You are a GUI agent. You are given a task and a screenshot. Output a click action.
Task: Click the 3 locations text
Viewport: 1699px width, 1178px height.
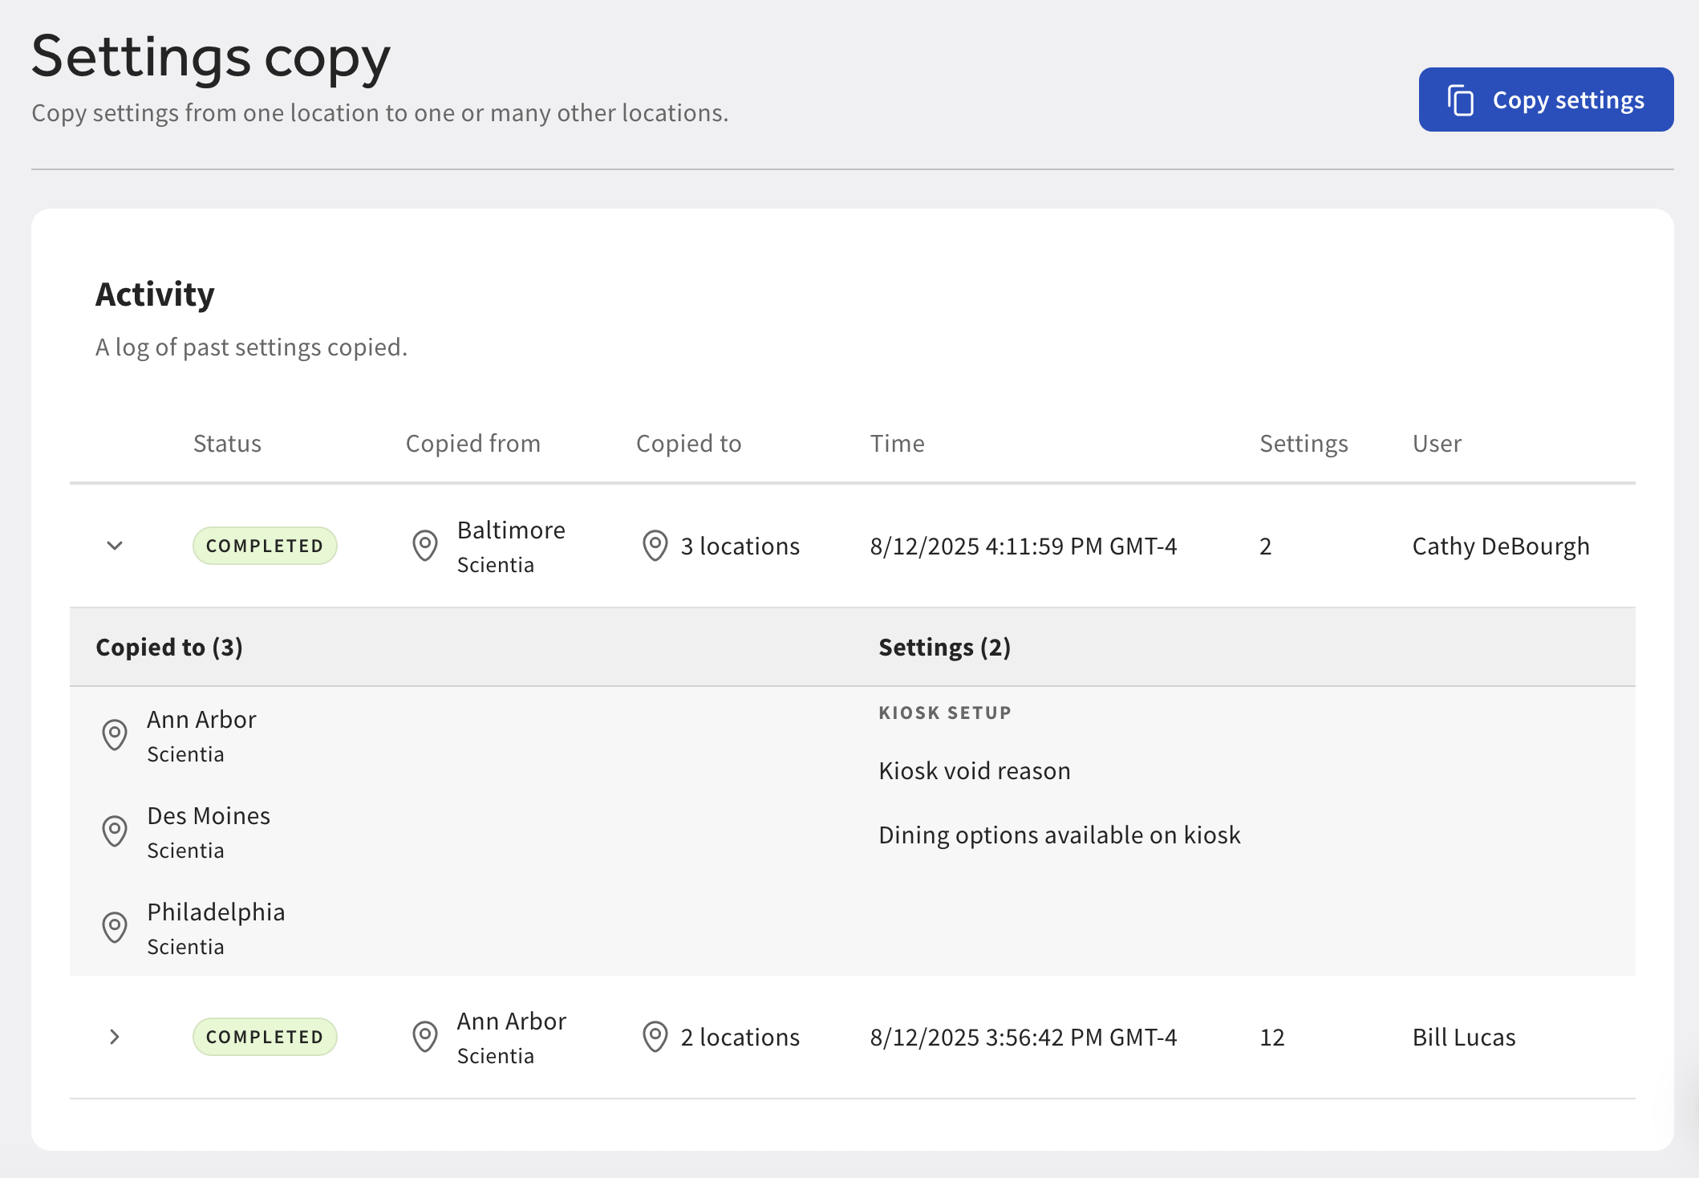(x=740, y=546)
